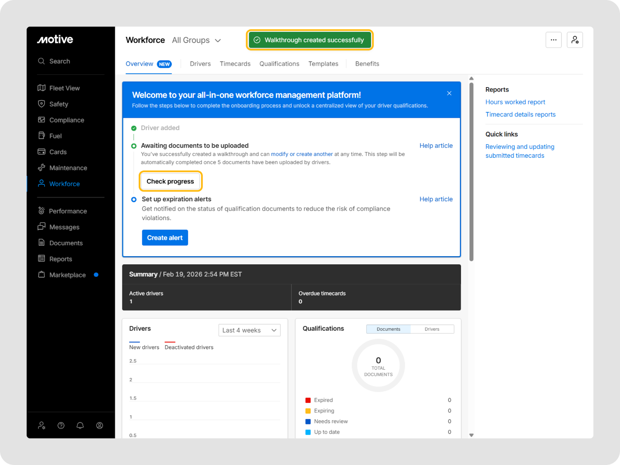
Task: Open the Last 4 weeks dropdown
Action: coord(249,330)
